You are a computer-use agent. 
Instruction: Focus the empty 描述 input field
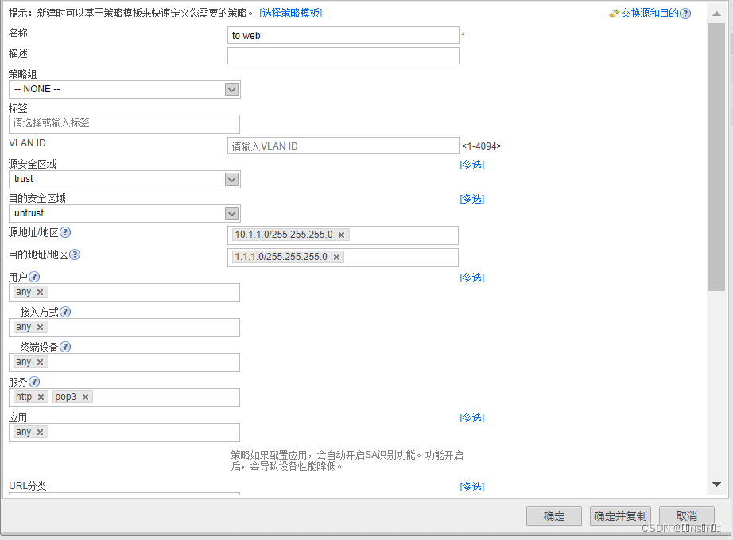(x=343, y=56)
